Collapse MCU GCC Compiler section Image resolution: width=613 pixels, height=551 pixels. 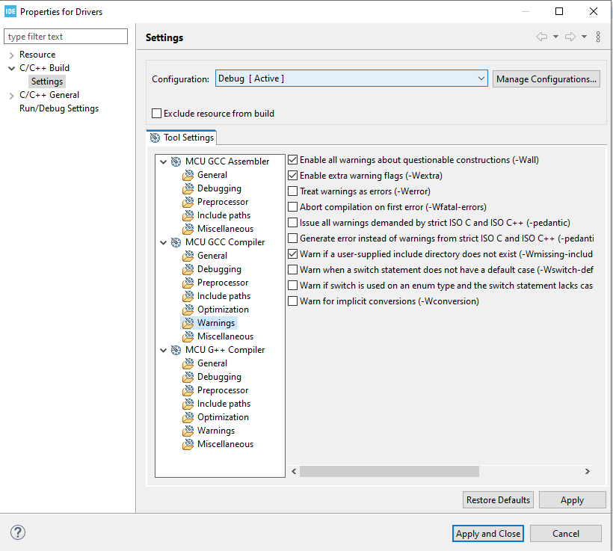164,242
